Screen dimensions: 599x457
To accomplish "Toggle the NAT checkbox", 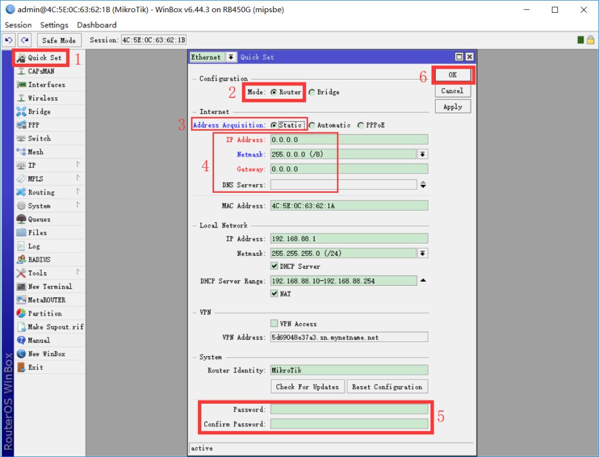I will click(275, 294).
